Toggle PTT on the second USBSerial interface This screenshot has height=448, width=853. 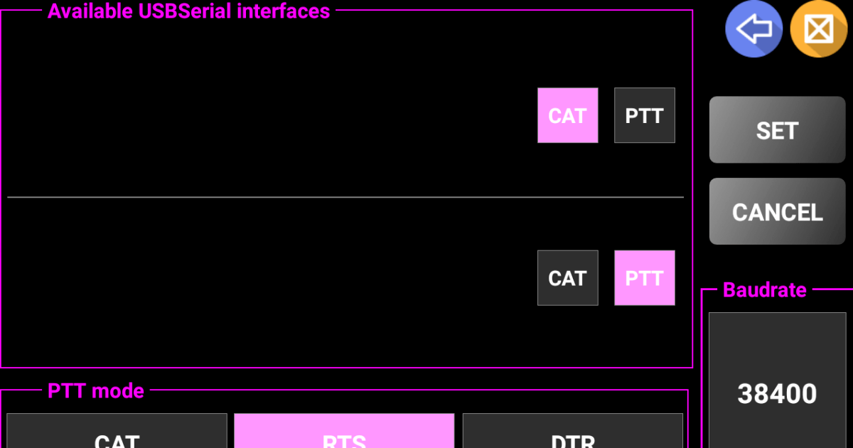pos(644,278)
